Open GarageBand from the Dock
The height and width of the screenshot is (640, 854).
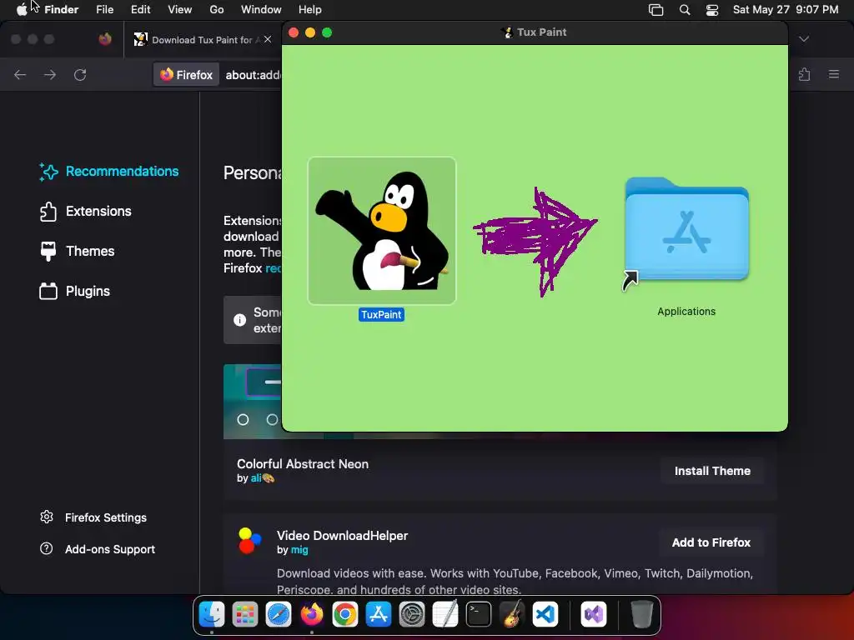[511, 615]
